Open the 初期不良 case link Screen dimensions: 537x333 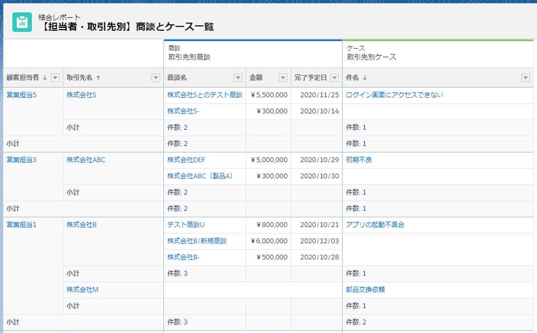pyautogui.click(x=359, y=160)
